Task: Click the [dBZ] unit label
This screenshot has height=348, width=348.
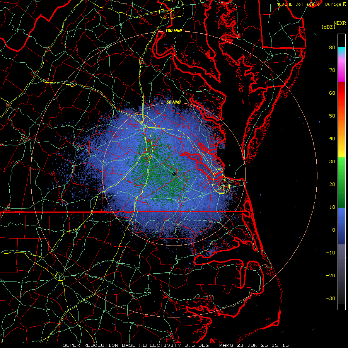Action: tap(328, 27)
